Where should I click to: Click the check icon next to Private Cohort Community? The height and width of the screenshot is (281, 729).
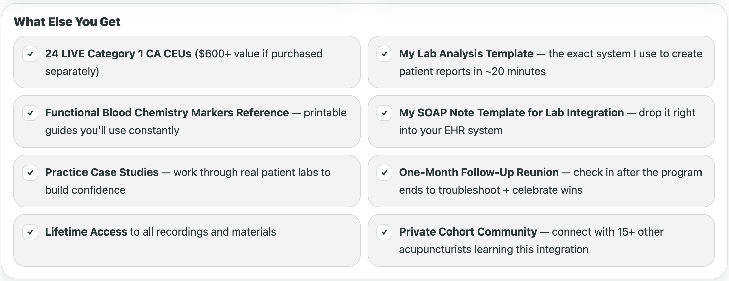[x=384, y=232]
